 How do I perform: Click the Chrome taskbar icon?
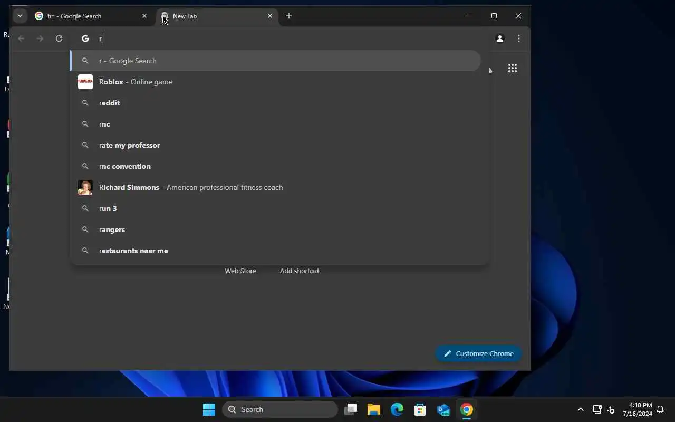click(467, 409)
